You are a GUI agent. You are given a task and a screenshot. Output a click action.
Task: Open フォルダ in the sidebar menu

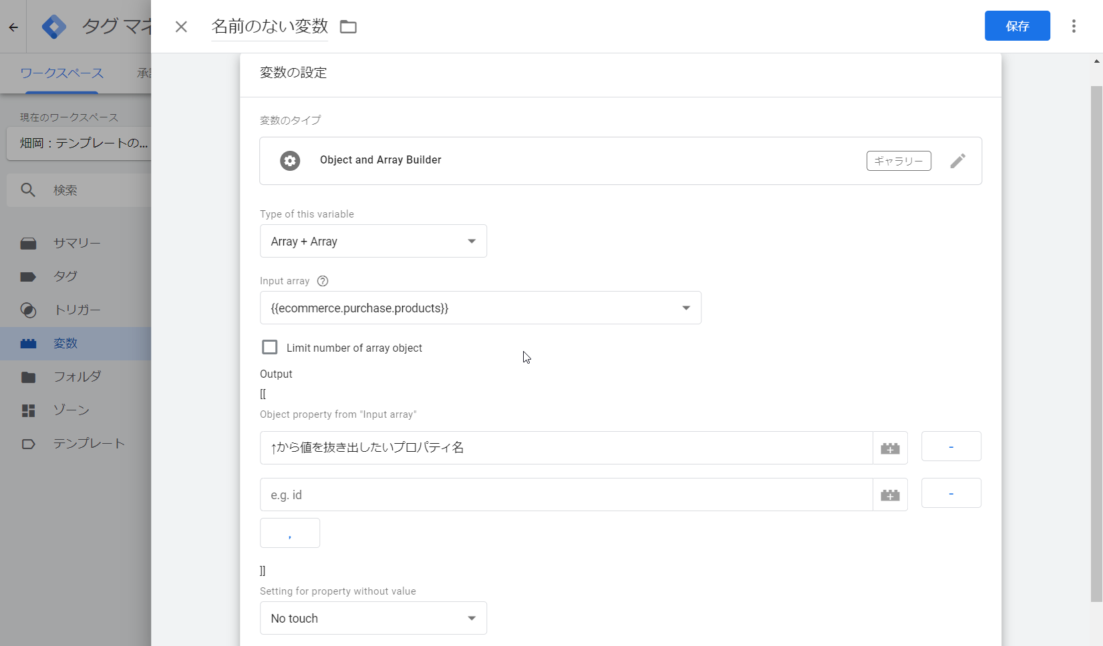77,376
